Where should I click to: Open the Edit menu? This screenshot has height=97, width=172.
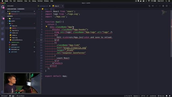[14, 1]
